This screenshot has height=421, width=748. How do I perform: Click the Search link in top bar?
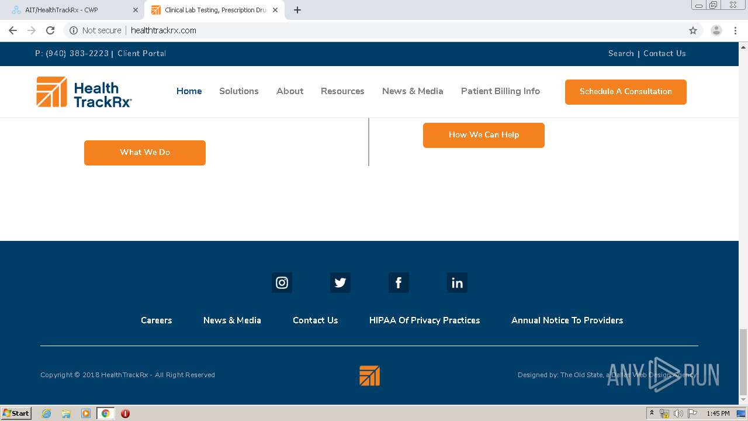(x=621, y=53)
